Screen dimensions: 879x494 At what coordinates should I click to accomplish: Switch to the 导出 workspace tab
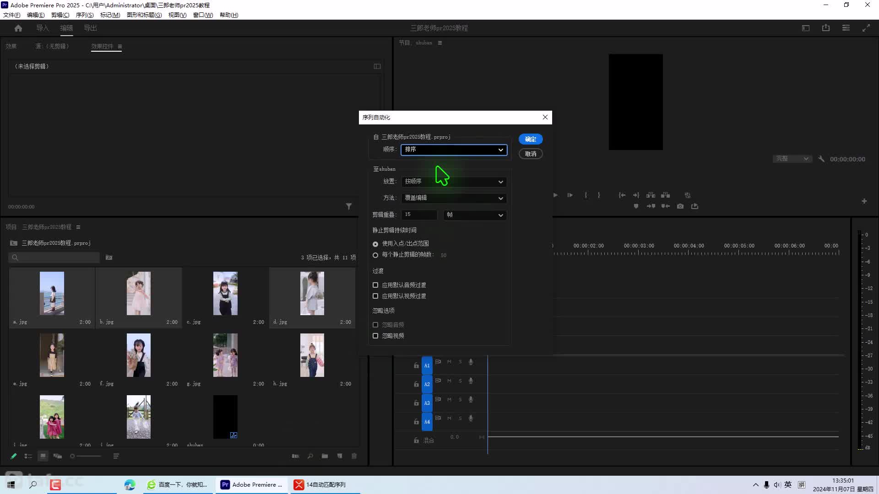click(90, 28)
